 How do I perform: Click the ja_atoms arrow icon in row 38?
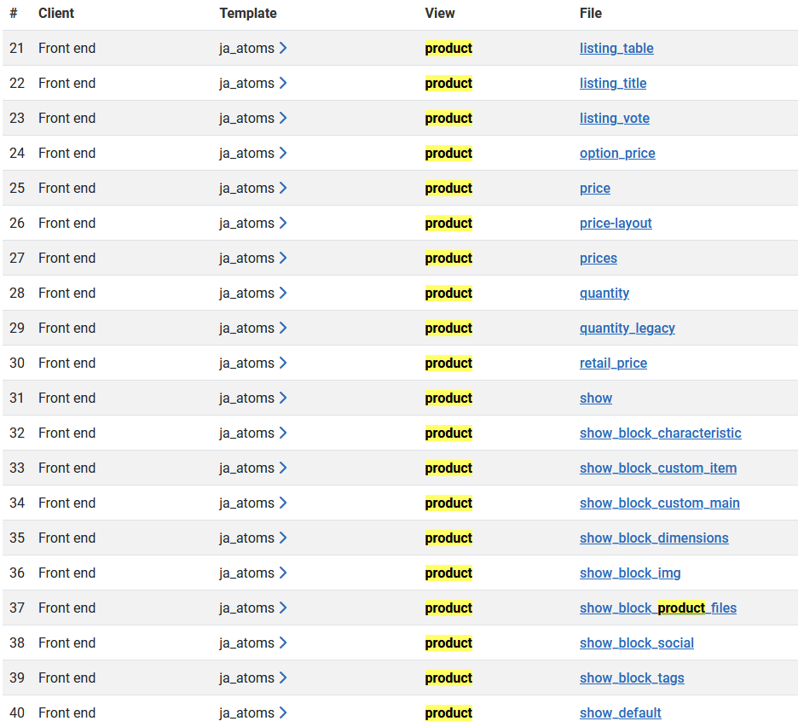click(283, 643)
